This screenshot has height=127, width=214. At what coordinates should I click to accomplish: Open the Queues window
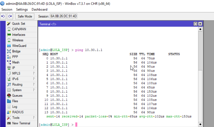17,96
